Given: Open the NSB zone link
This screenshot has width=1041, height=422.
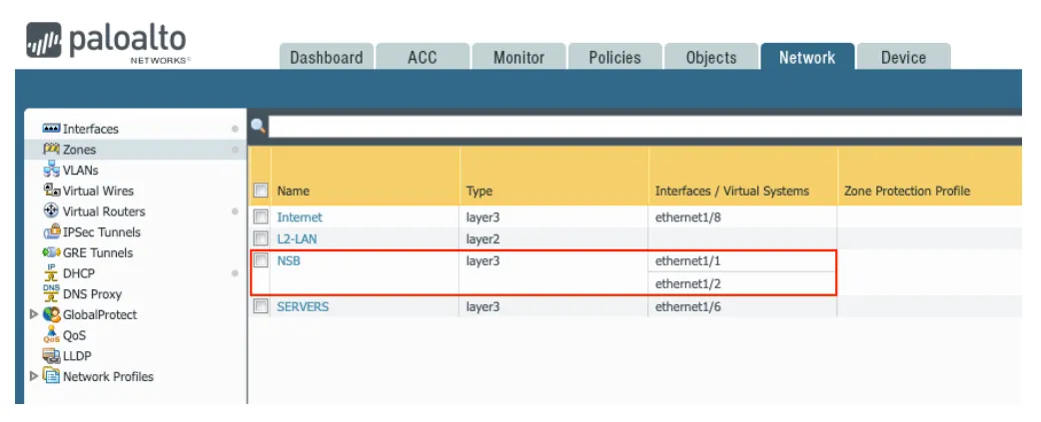Looking at the screenshot, I should click(289, 261).
